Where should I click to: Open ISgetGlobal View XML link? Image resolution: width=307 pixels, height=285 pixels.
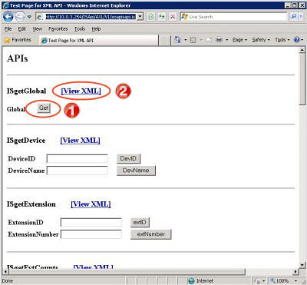click(x=81, y=91)
